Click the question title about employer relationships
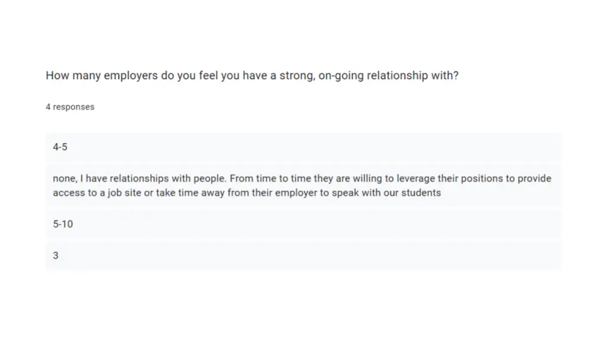The width and height of the screenshot is (610, 343). pos(252,76)
